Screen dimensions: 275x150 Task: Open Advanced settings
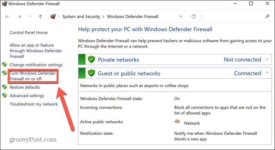[27, 96]
